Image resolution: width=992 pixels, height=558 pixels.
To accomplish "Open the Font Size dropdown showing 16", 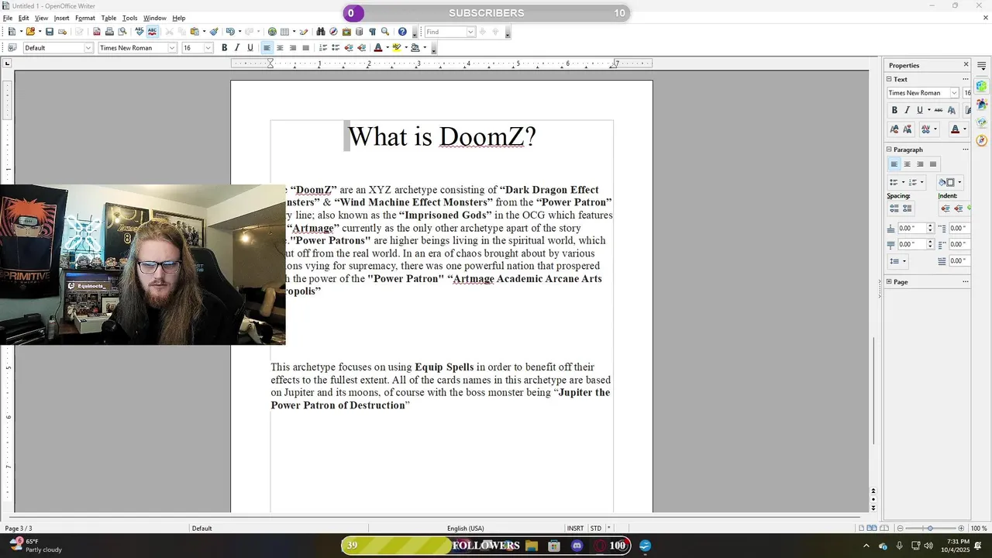I will coord(208,48).
